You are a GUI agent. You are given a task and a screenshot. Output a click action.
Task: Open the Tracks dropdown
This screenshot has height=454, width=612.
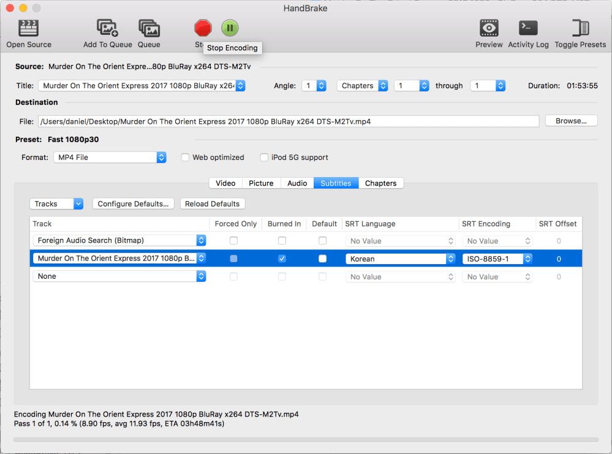pos(56,204)
